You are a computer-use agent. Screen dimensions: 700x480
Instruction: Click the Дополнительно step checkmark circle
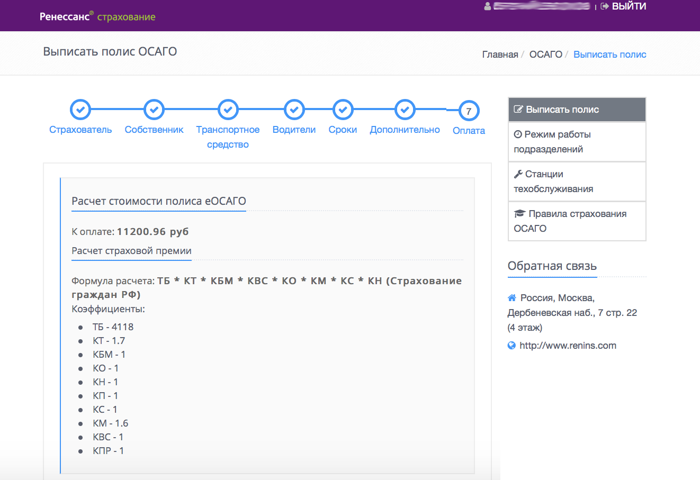pos(405,110)
